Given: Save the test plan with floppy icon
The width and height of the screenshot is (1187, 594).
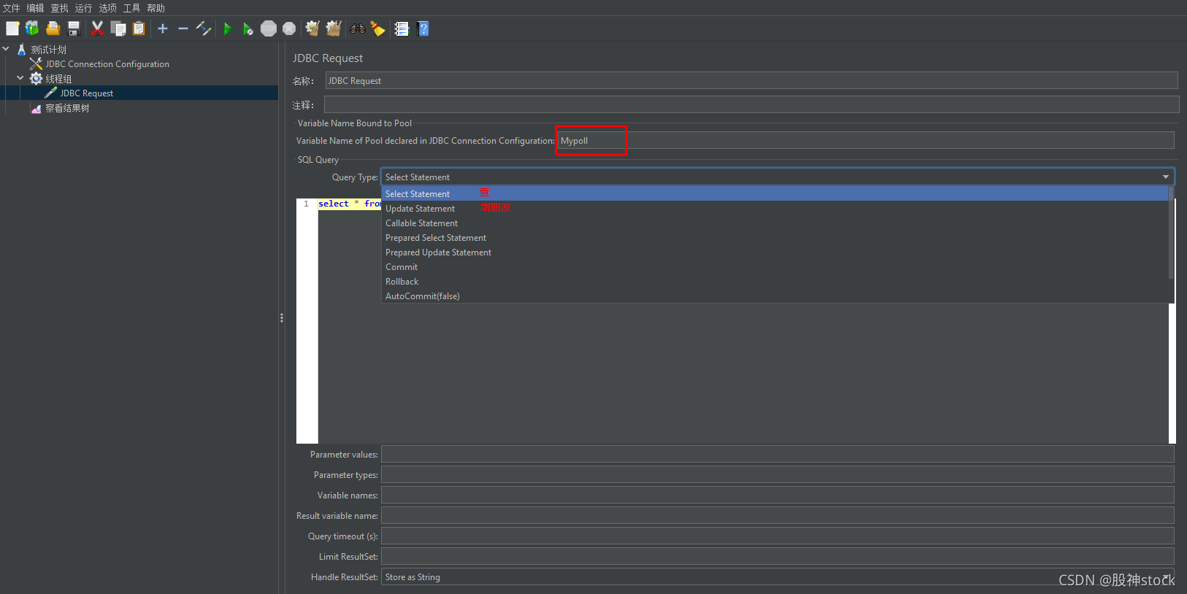Looking at the screenshot, I should pyautogui.click(x=74, y=28).
